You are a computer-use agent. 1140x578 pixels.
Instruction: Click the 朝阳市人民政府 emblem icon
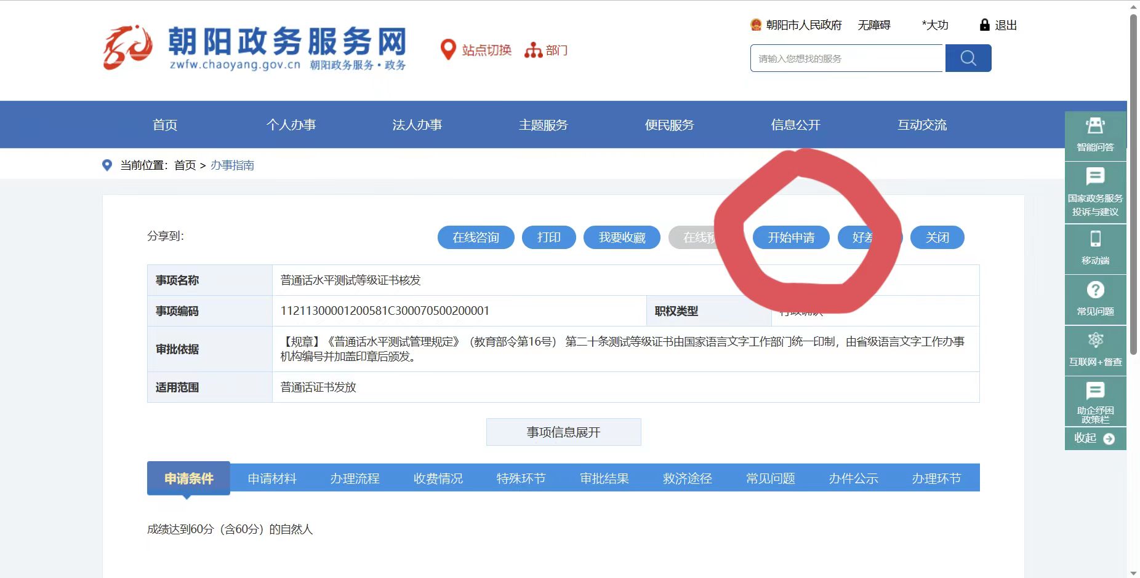tap(756, 25)
